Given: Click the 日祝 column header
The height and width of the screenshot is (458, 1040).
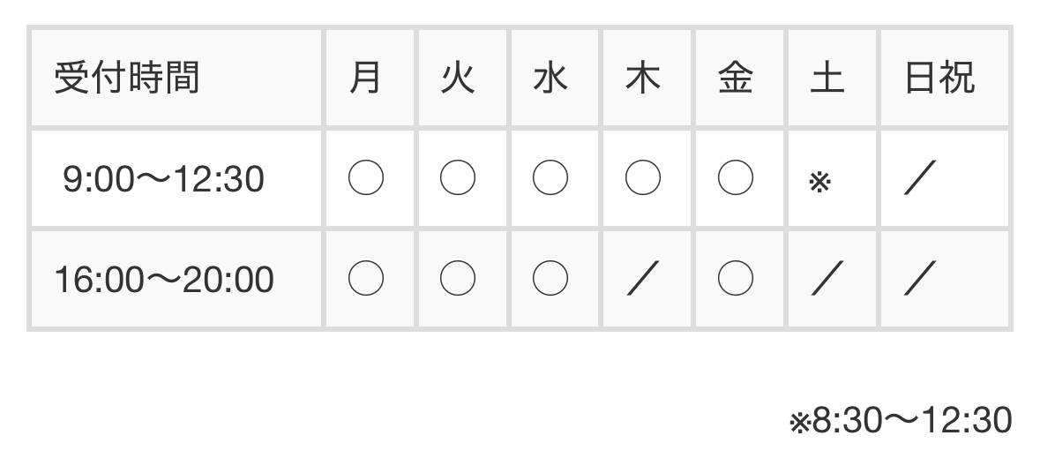Looking at the screenshot, I should [940, 79].
